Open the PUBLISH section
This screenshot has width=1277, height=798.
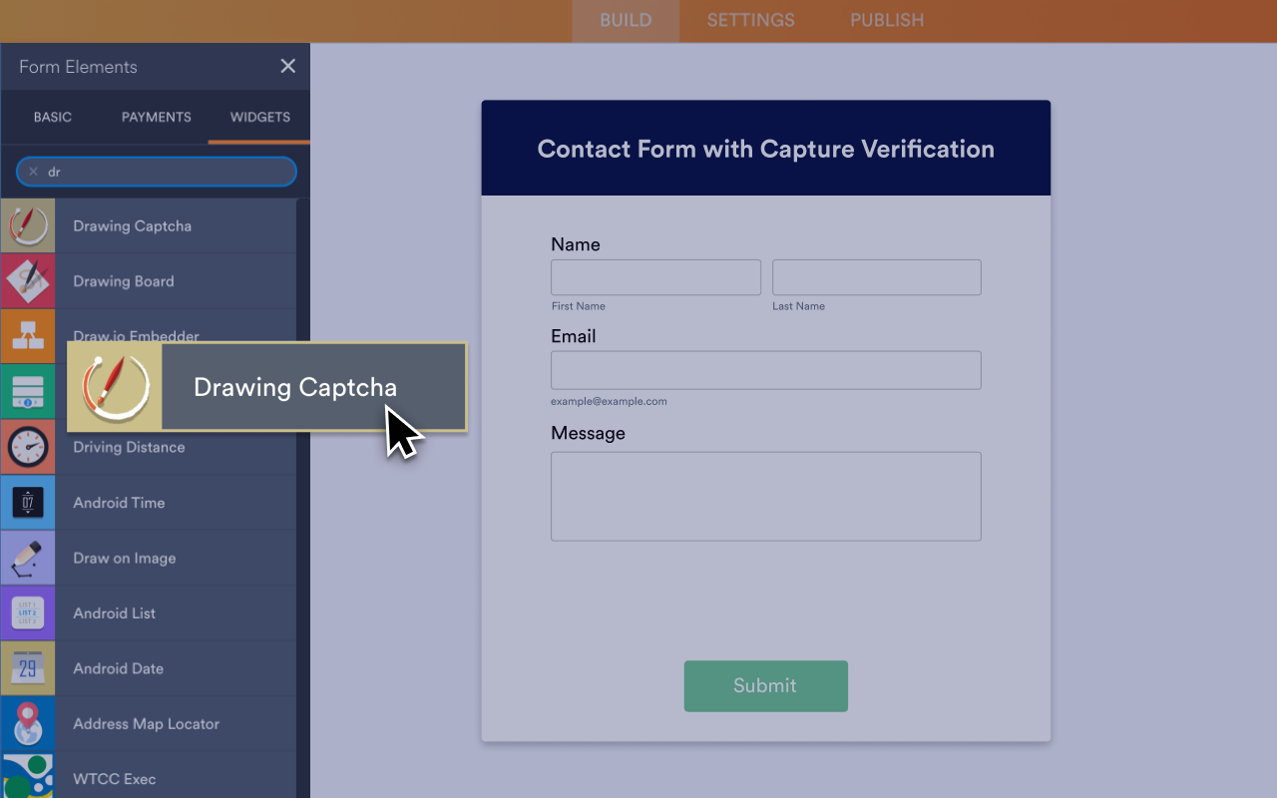pos(886,20)
